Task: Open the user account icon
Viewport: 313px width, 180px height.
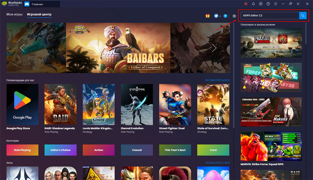Action: [261, 4]
